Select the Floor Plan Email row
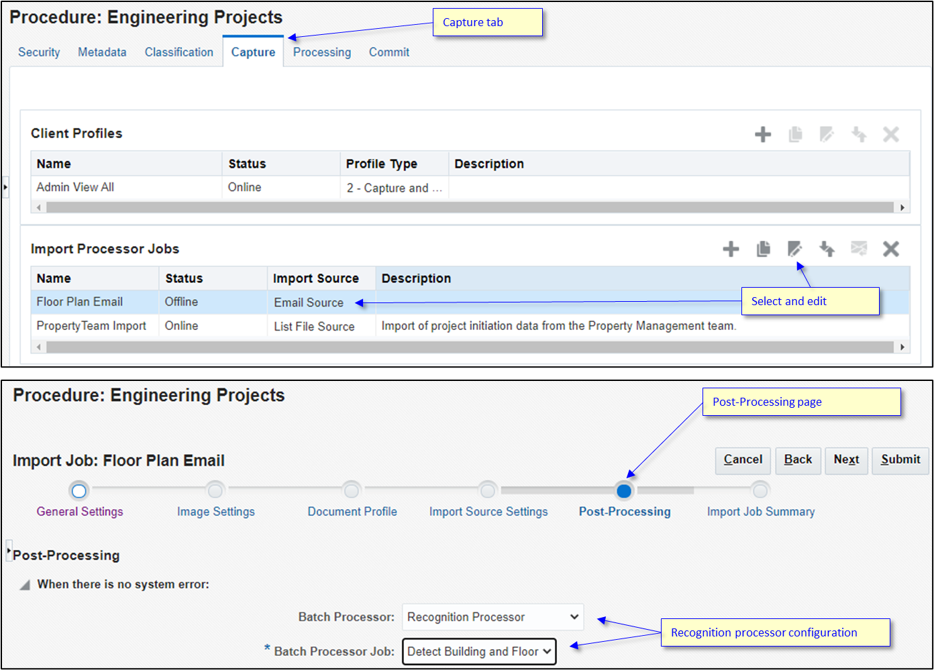The height and width of the screenshot is (670, 934). (79, 302)
